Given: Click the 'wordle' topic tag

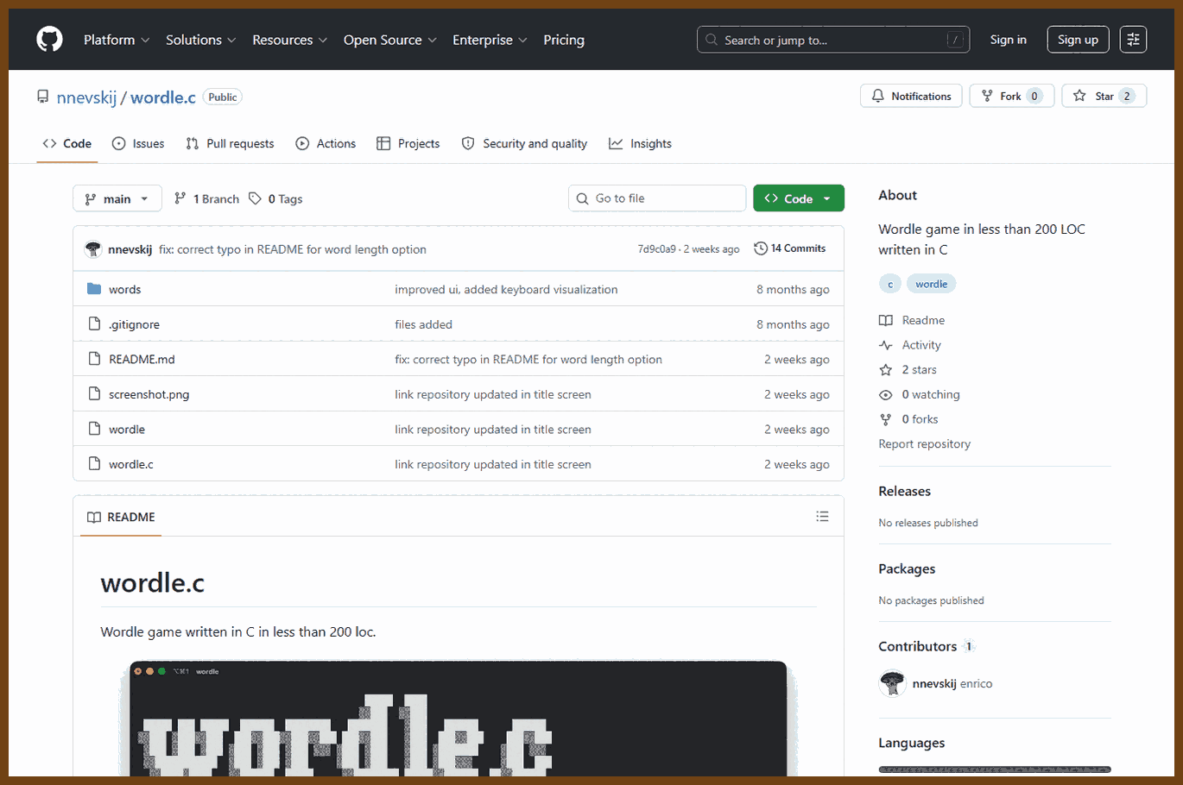Looking at the screenshot, I should coord(931,284).
